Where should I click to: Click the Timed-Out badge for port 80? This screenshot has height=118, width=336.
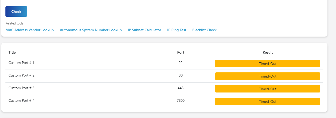click(x=267, y=76)
